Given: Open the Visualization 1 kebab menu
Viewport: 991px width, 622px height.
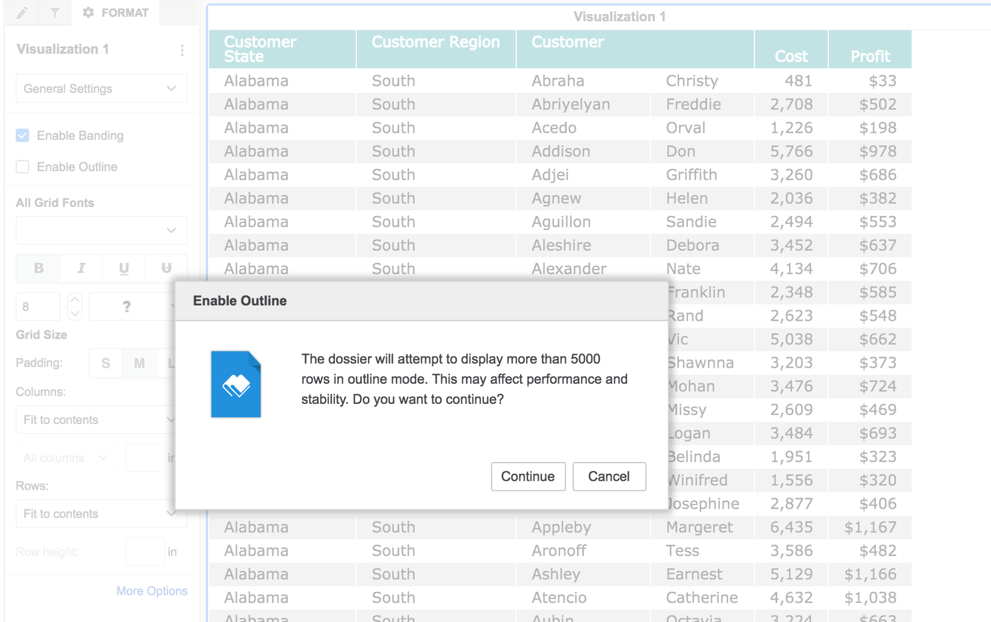Looking at the screenshot, I should [182, 50].
